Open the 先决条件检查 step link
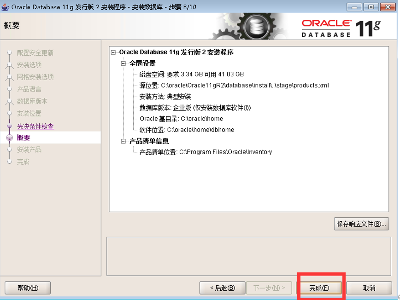This screenshot has width=400, height=300. coord(35,126)
